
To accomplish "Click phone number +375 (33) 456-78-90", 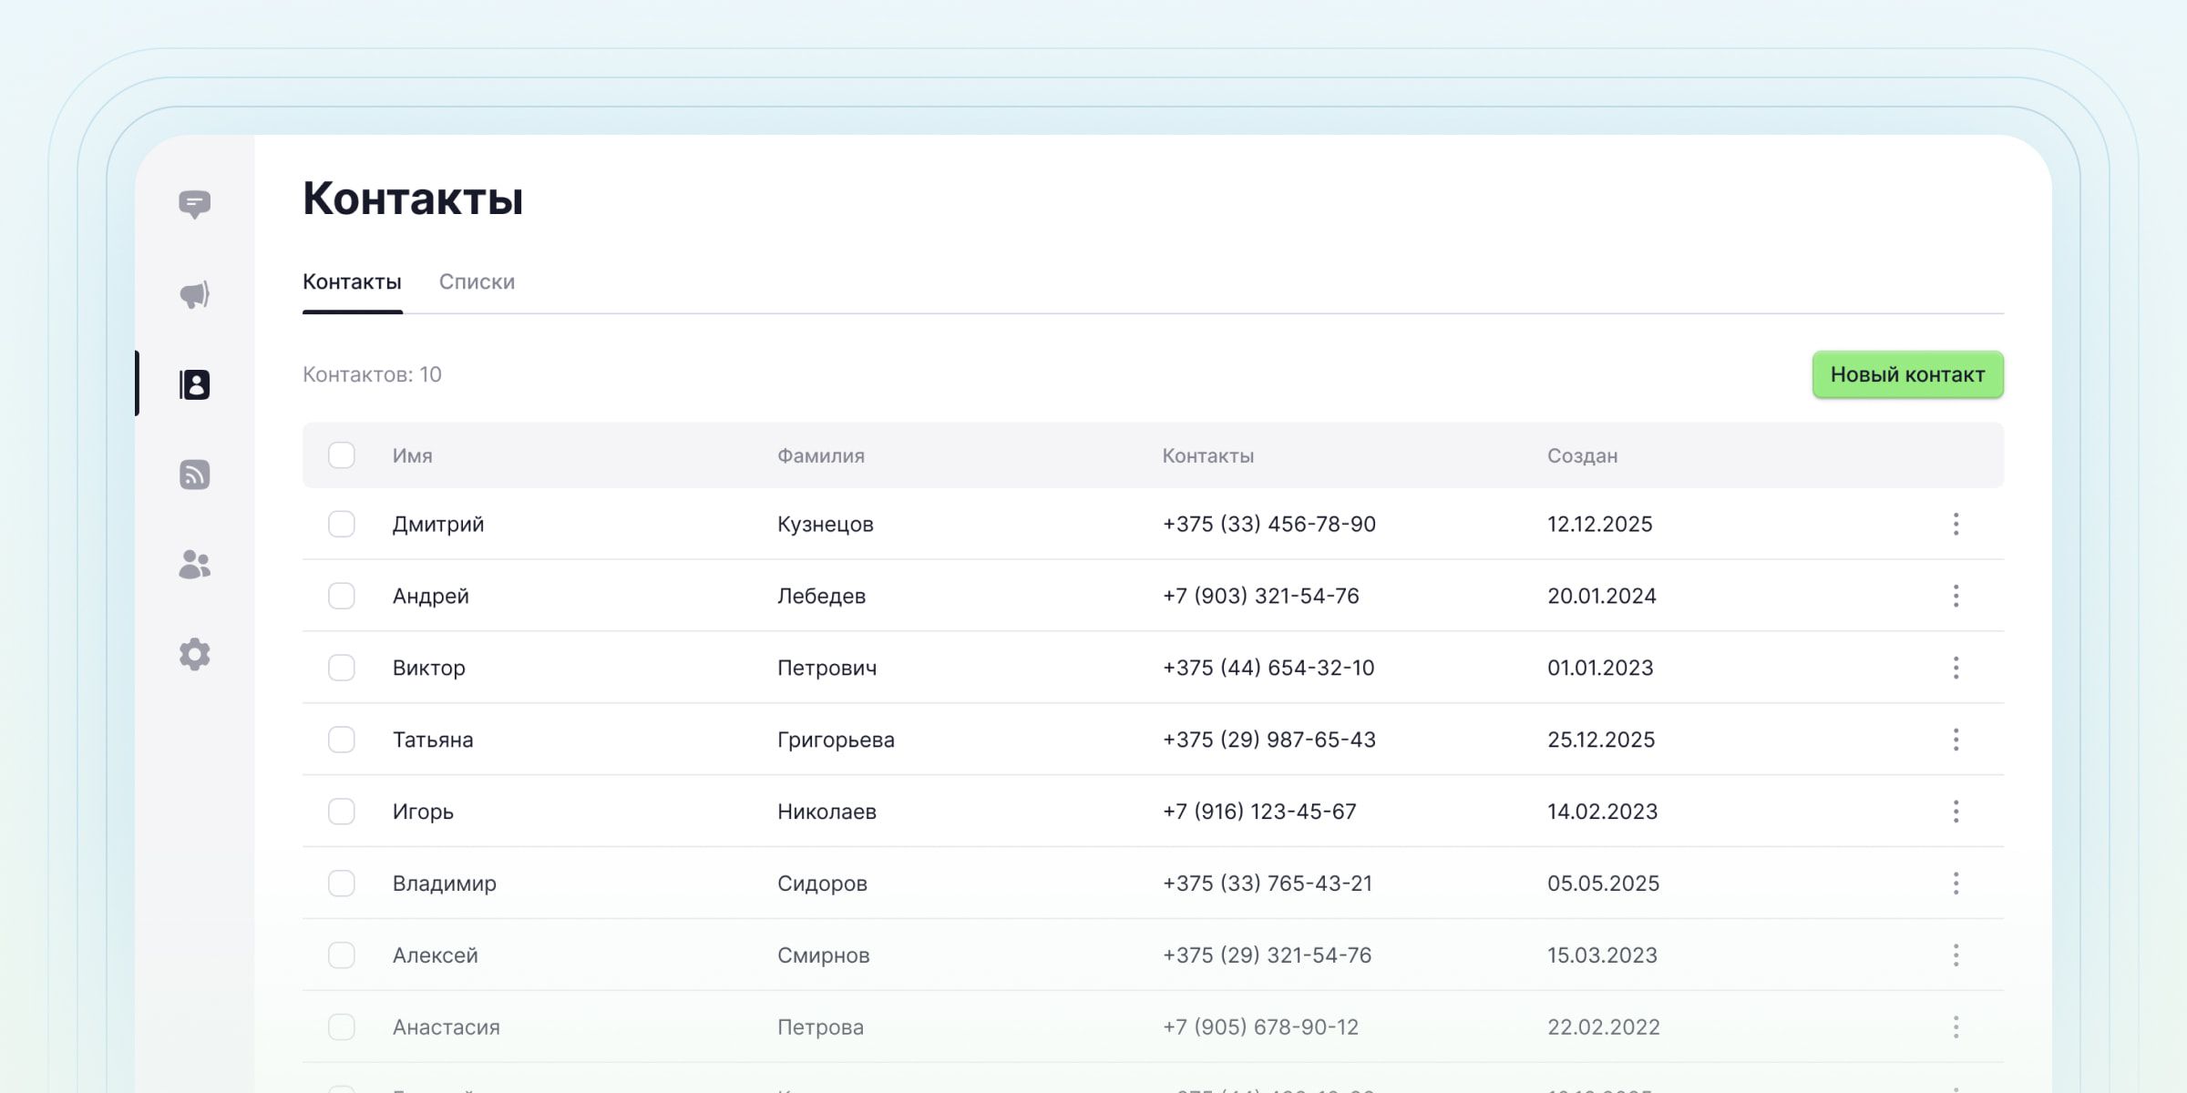I will pyautogui.click(x=1269, y=524).
